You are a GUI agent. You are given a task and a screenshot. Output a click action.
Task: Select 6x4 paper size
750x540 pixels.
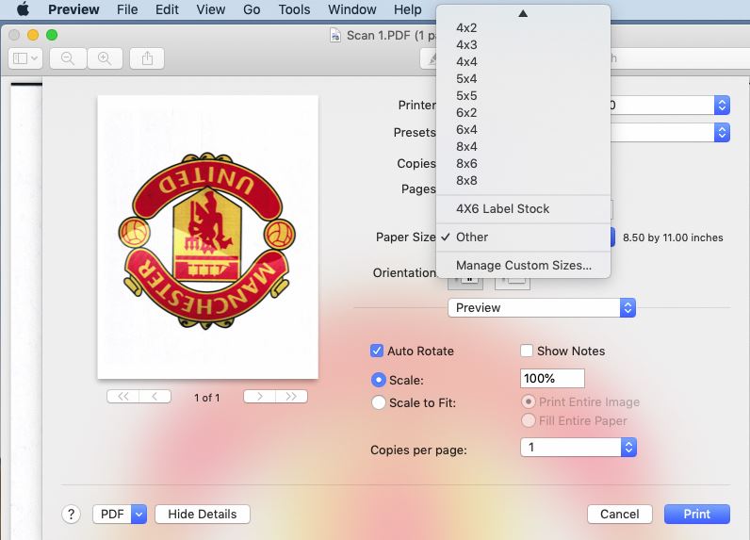point(523,130)
